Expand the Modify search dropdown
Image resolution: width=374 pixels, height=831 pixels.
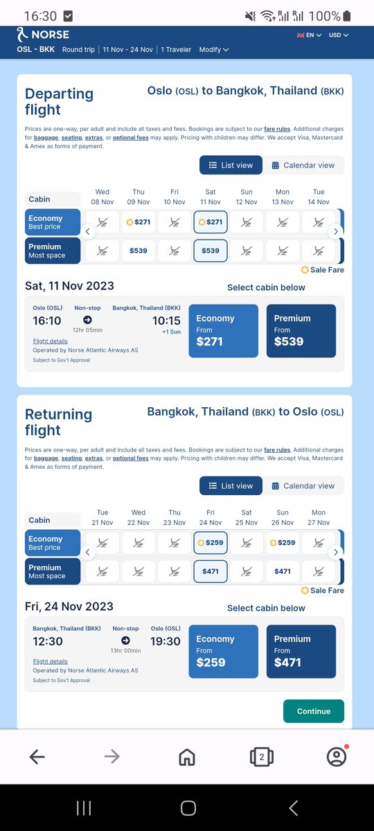[213, 50]
